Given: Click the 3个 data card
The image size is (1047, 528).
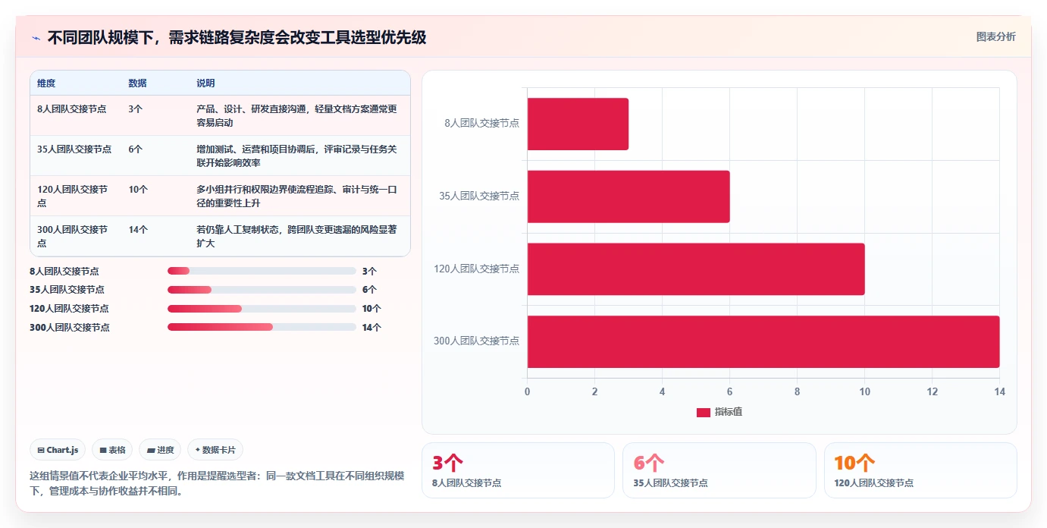Looking at the screenshot, I should click(518, 470).
